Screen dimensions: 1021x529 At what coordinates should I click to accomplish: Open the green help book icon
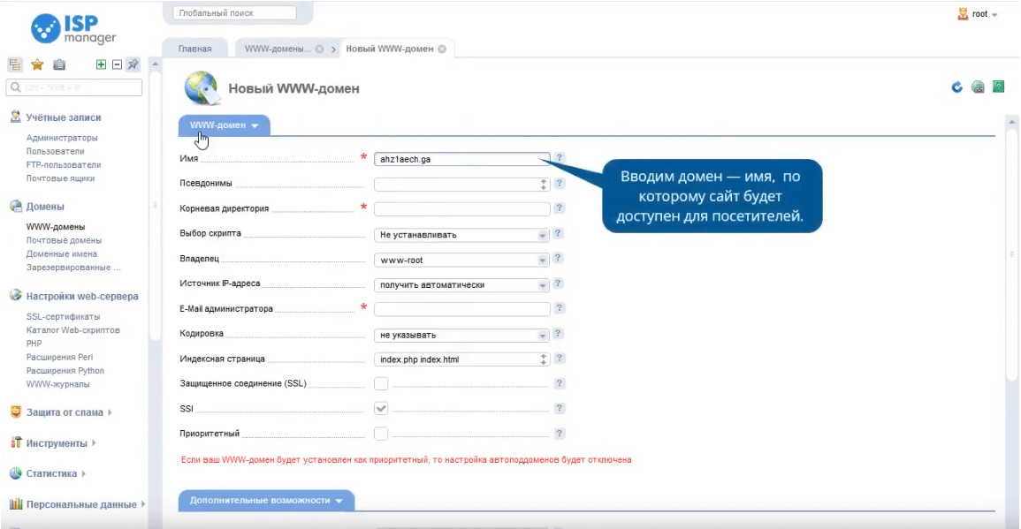[998, 87]
